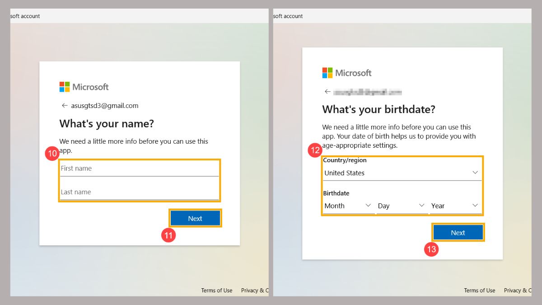542x305 pixels.
Task: Open the Country/region dropdown showing United States
Action: click(x=402, y=172)
